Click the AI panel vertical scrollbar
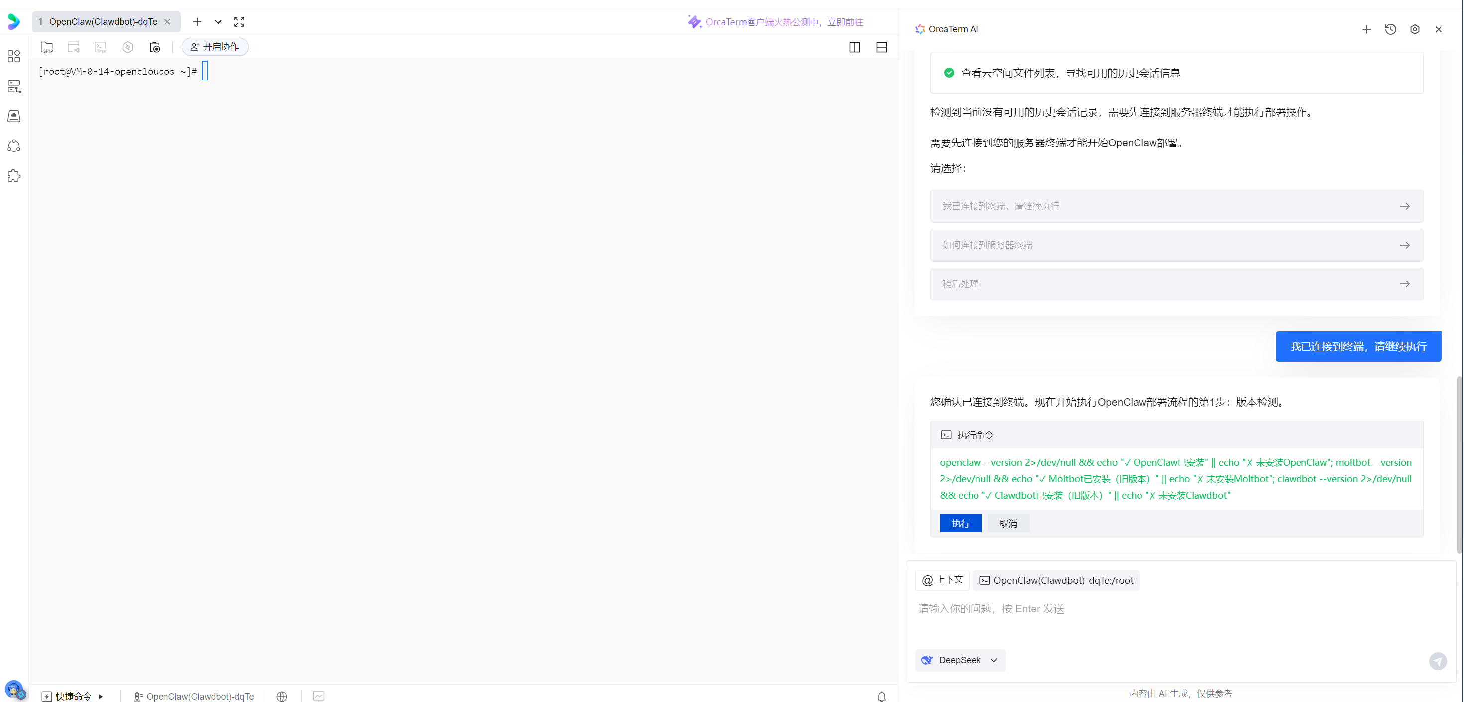The height and width of the screenshot is (702, 1464). 1459,464
